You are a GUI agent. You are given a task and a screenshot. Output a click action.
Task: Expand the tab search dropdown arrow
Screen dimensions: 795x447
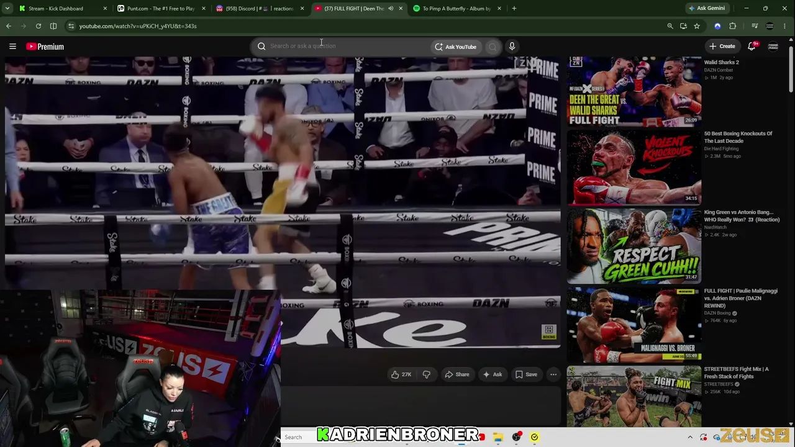tap(8, 9)
